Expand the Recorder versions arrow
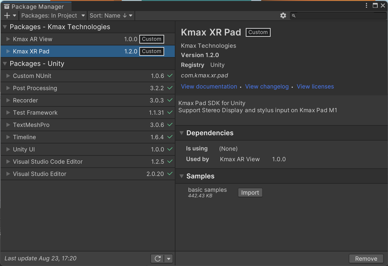The width and height of the screenshot is (388, 266). click(x=8, y=100)
